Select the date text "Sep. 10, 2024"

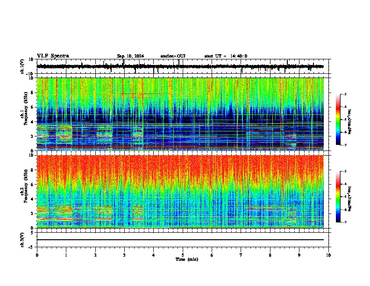130,56
